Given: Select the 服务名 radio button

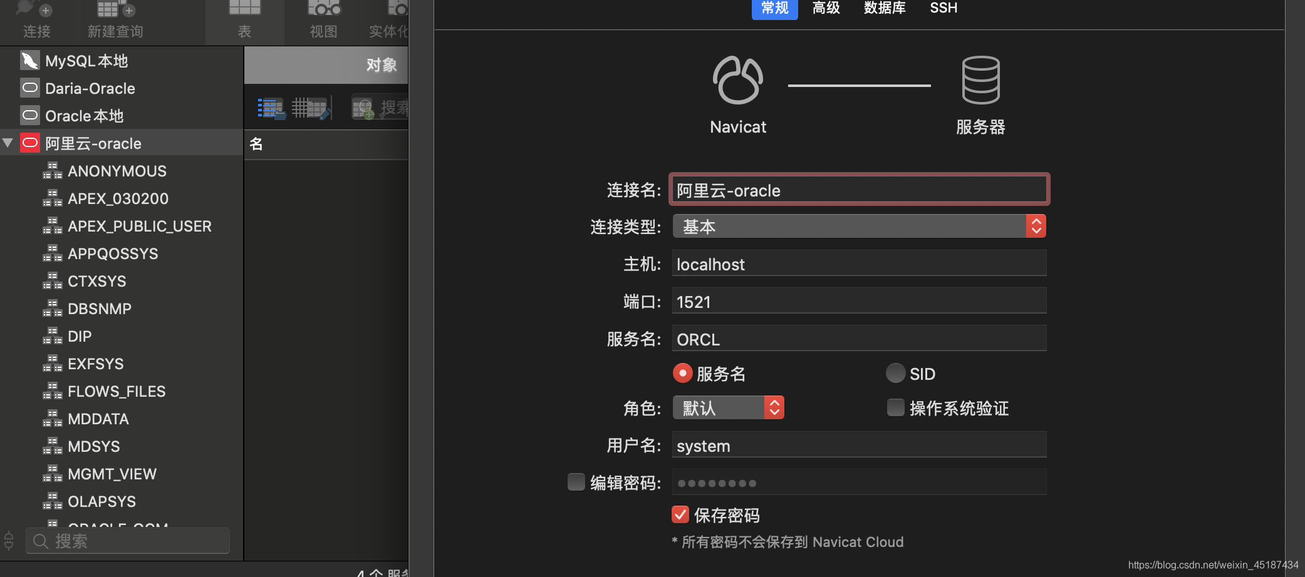Looking at the screenshot, I should pos(682,373).
